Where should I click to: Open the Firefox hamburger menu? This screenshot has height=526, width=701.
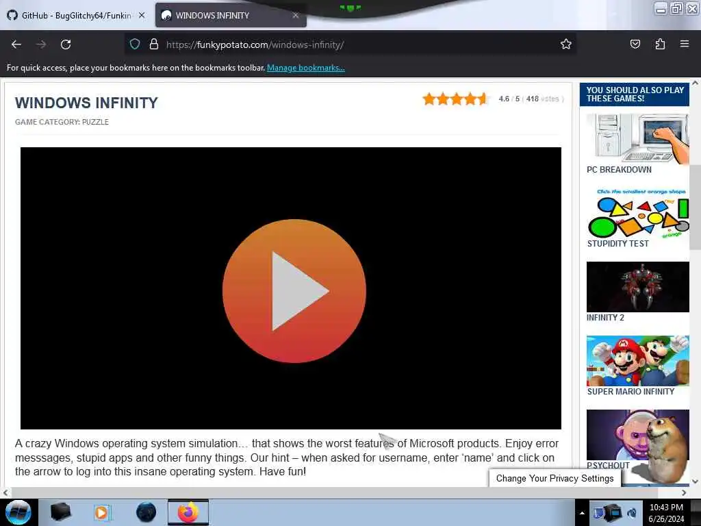[x=685, y=44]
